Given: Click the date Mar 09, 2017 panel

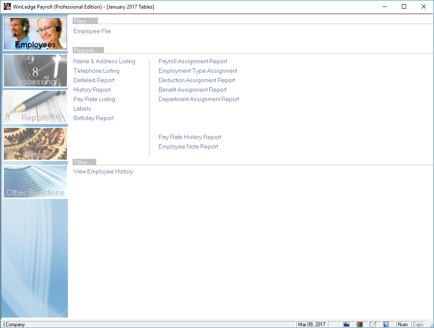Looking at the screenshot, I should 312,325.
